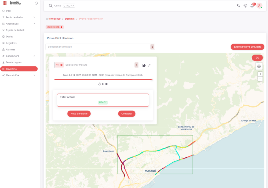Click the Mercat d'IA sparkle icon
This screenshot has height=188, width=268.
[x=3, y=75]
